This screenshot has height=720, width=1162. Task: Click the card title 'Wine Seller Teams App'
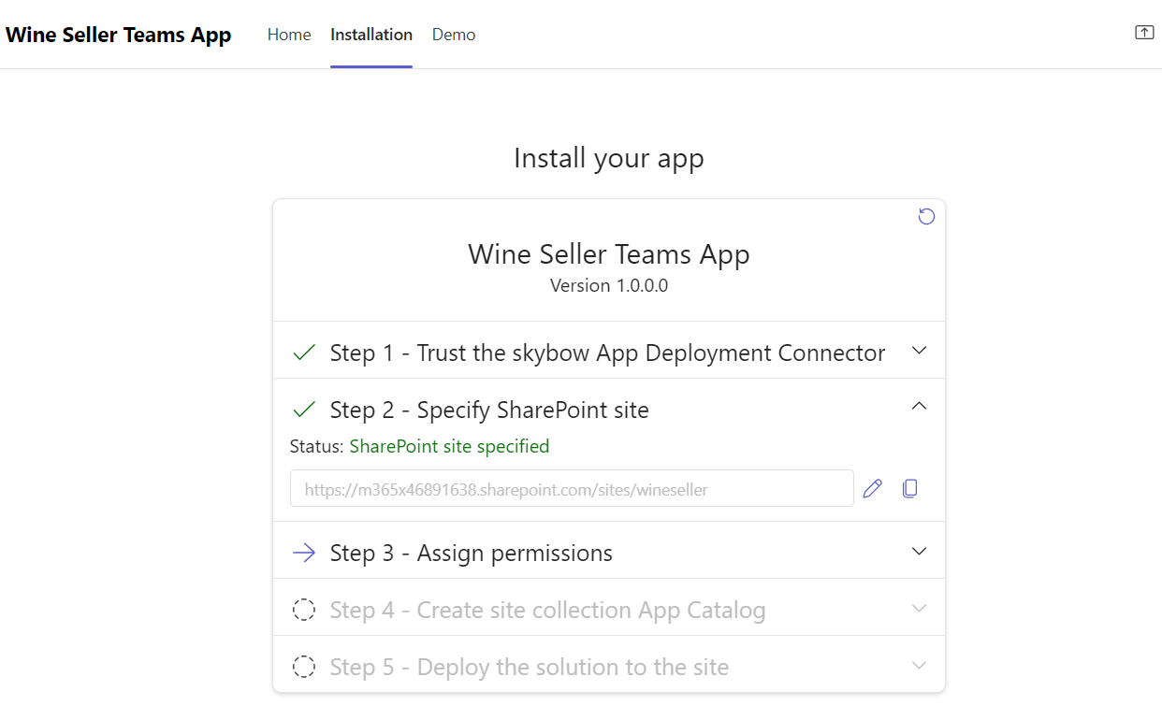tap(609, 254)
